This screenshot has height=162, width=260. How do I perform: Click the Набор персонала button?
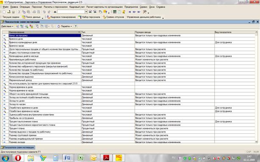click(89, 17)
